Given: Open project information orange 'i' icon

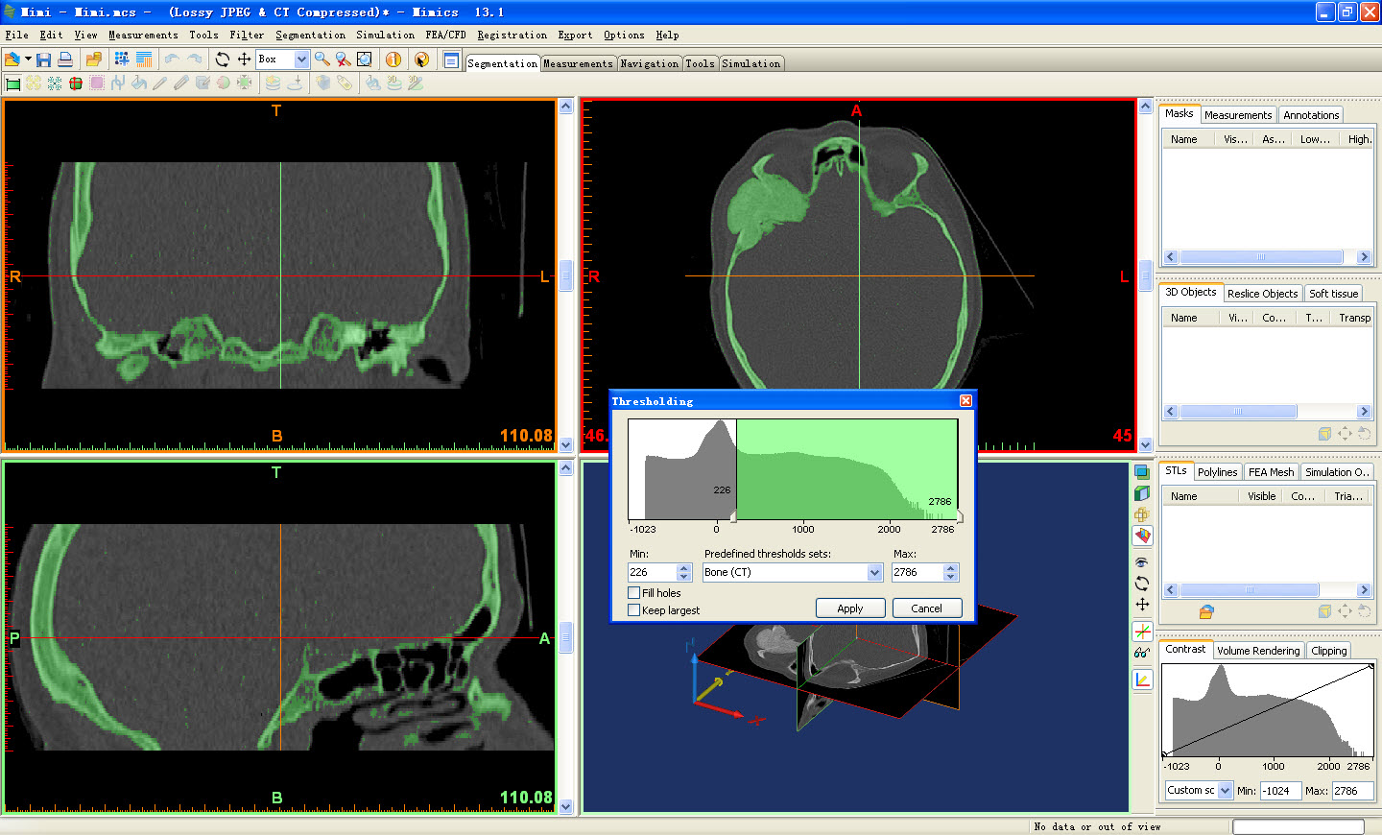Looking at the screenshot, I should [393, 60].
